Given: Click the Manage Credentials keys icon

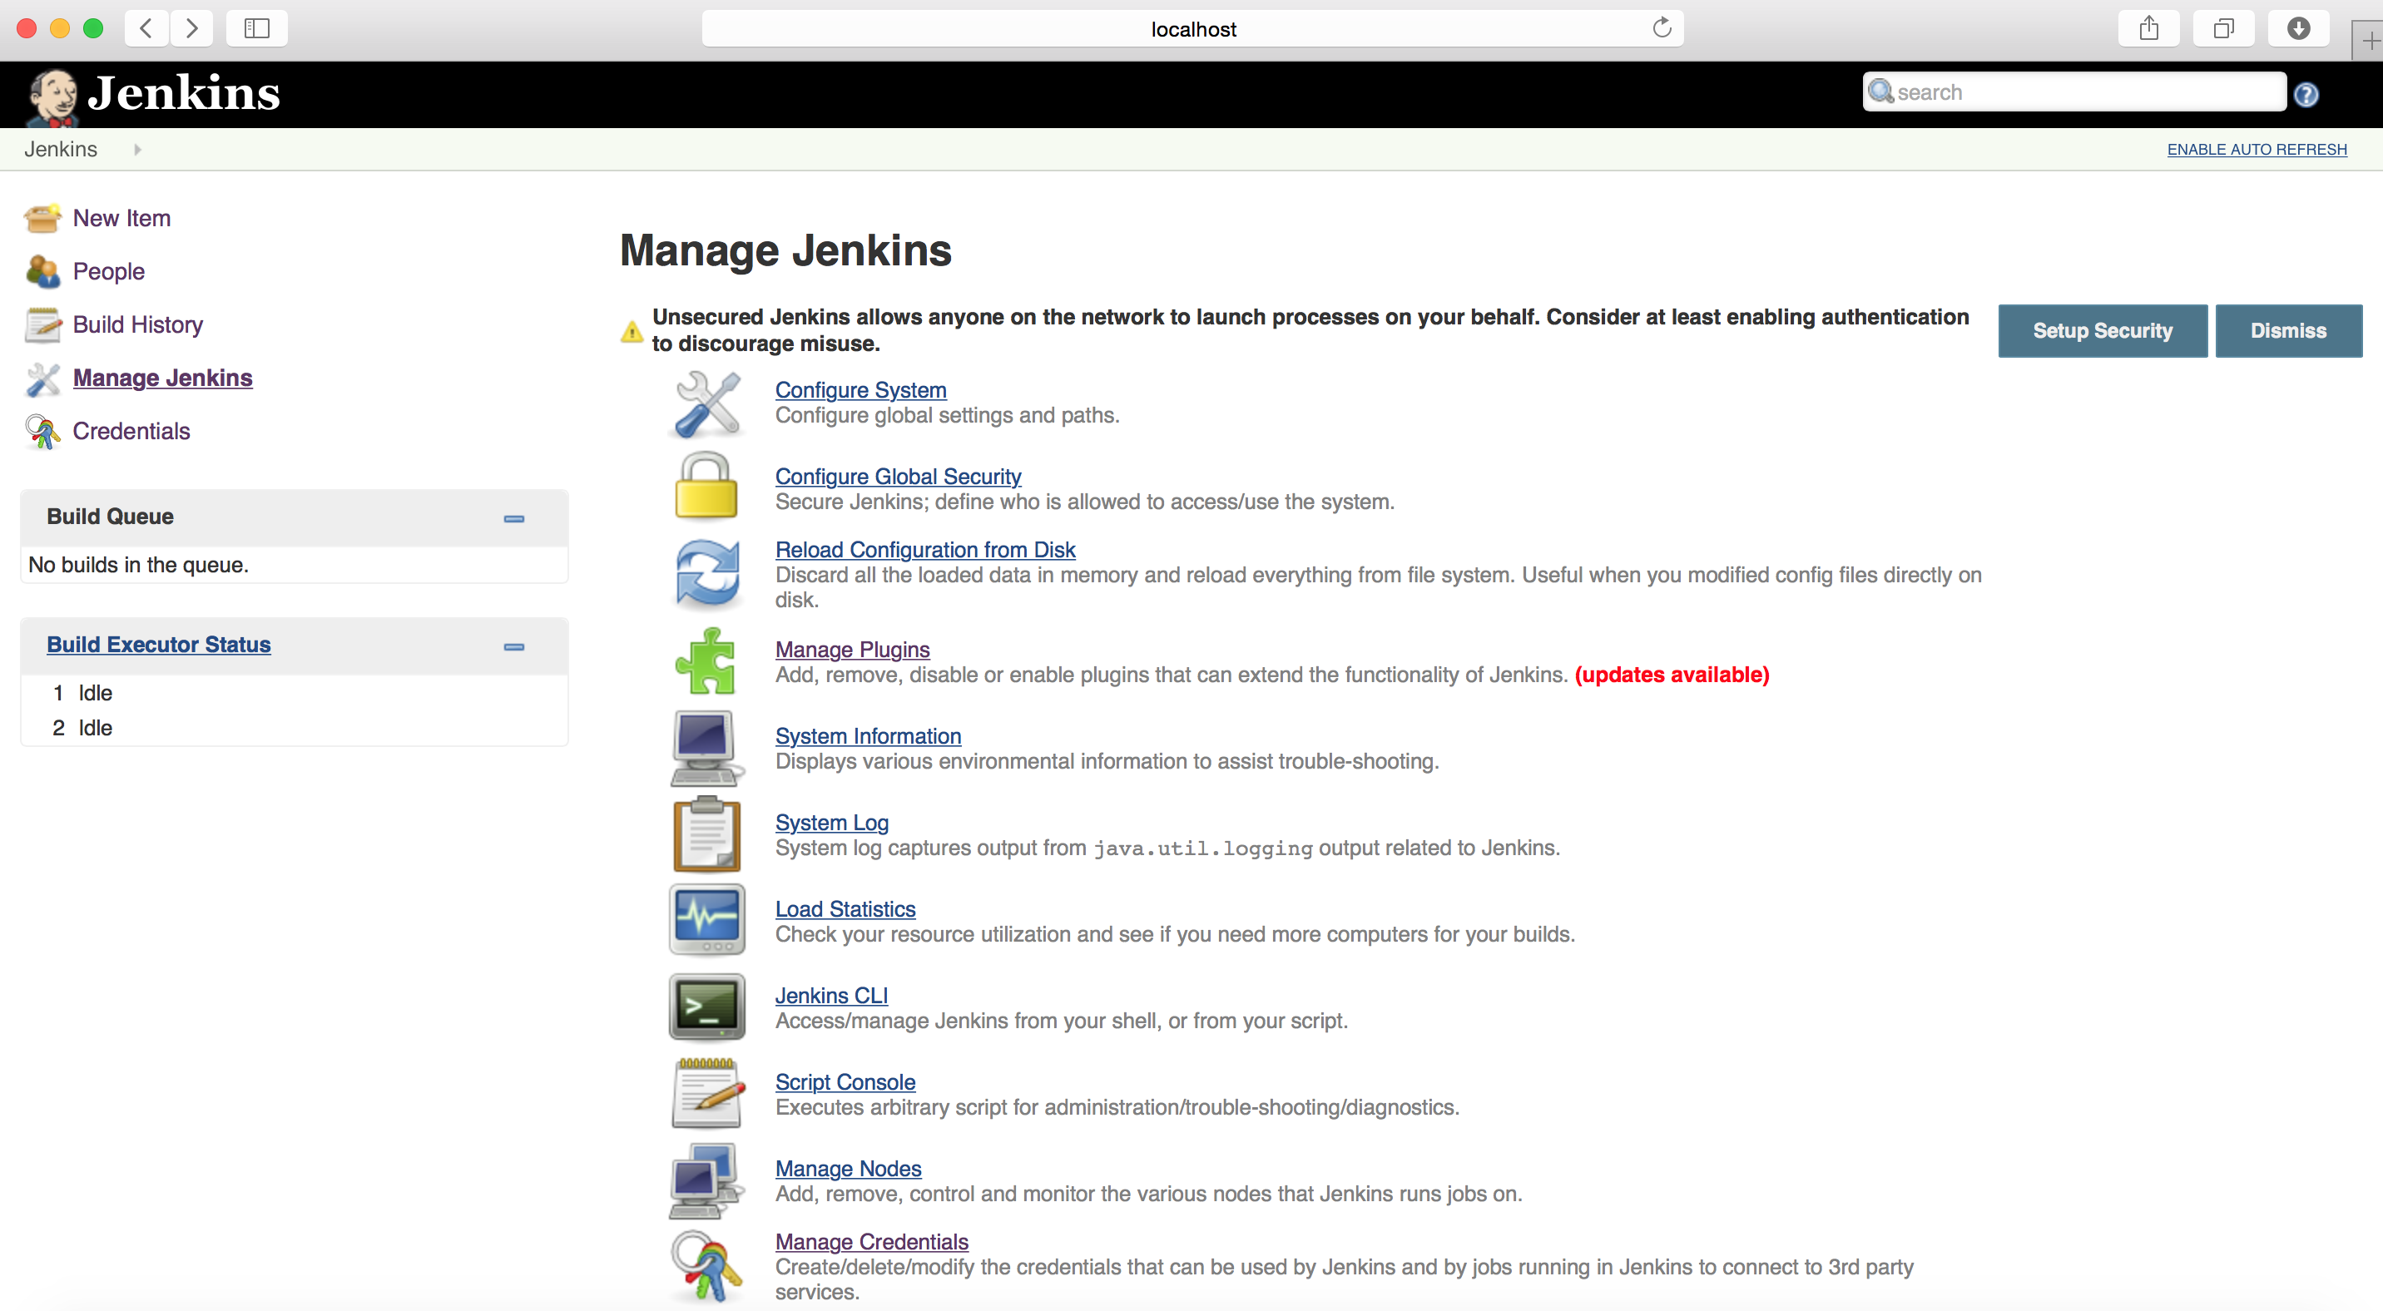Looking at the screenshot, I should [706, 1266].
